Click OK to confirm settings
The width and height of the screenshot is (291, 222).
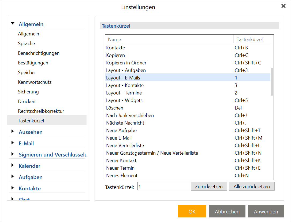click(192, 212)
